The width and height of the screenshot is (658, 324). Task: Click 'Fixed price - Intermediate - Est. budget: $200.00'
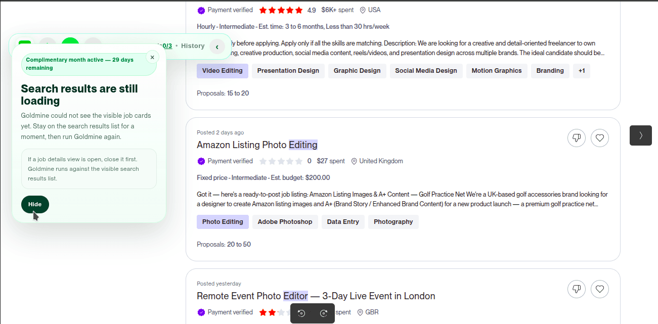(x=263, y=178)
